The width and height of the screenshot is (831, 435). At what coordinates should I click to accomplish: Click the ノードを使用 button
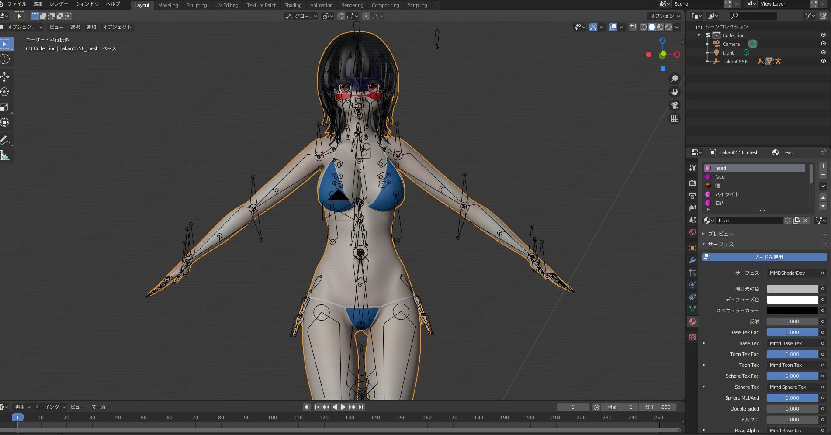[x=764, y=257]
